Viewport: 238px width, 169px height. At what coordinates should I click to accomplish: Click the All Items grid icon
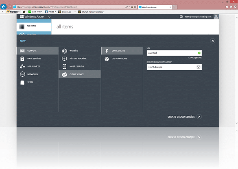pos(22,27)
